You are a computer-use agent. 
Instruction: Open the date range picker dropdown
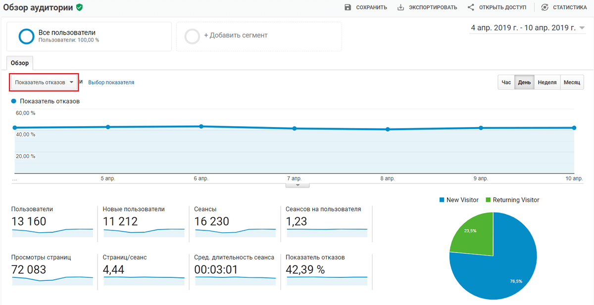(528, 28)
